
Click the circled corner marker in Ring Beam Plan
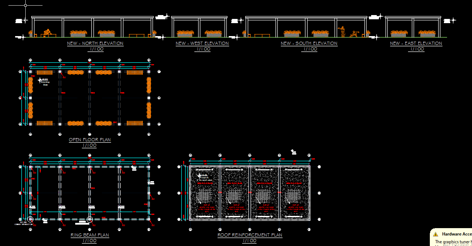pos(31,219)
